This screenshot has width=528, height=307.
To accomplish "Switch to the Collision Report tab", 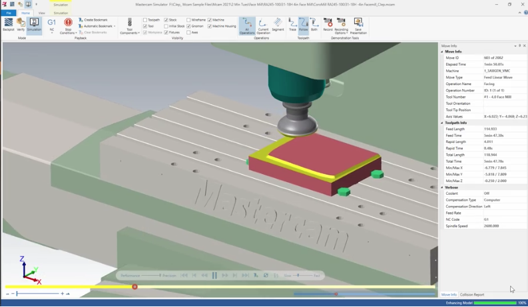I will click(472, 294).
